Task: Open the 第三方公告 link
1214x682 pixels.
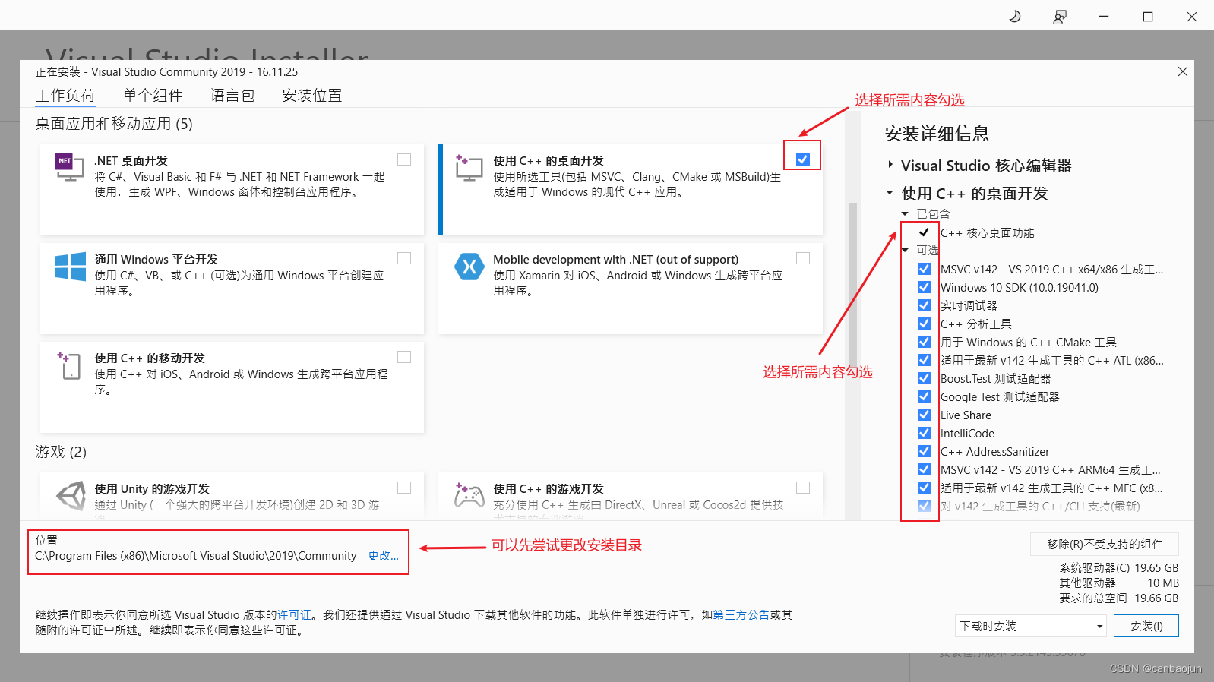Action: coord(741,615)
